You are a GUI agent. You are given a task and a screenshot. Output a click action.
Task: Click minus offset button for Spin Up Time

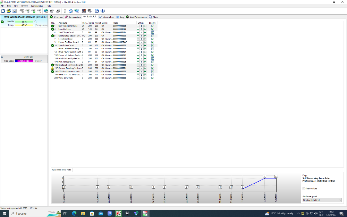pyautogui.click(x=138, y=29)
